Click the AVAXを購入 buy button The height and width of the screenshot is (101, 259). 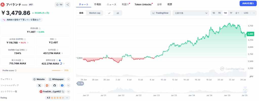[248, 3]
